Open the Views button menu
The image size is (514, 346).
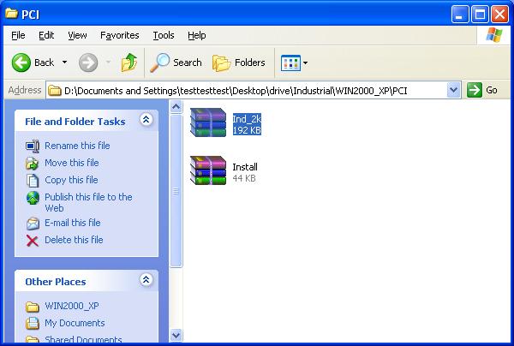(x=294, y=63)
